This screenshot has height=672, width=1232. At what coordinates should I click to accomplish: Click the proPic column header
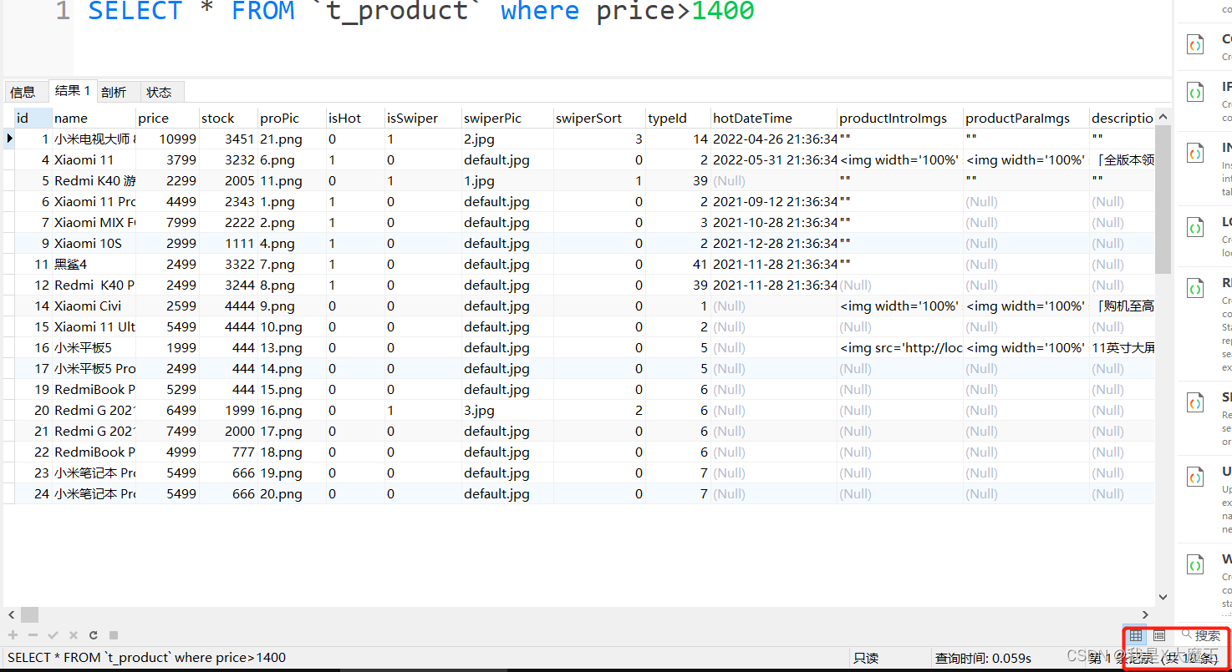[x=292, y=118]
